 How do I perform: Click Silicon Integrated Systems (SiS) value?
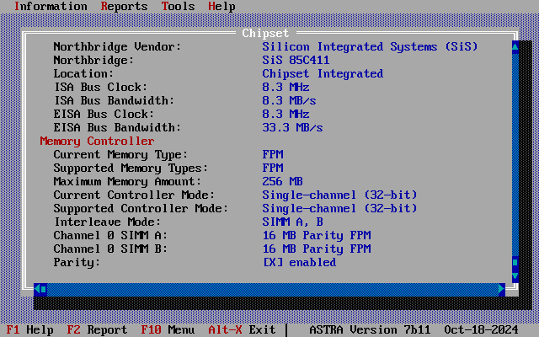click(x=370, y=47)
